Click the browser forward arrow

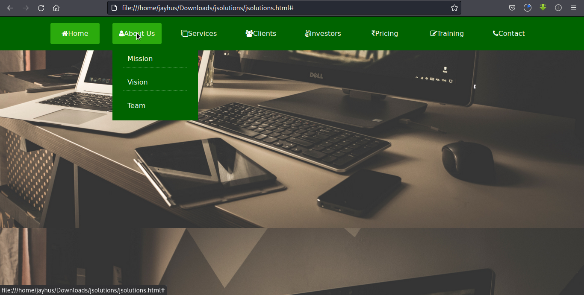(26, 8)
